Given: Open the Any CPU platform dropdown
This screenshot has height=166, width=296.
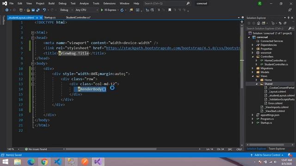Looking at the screenshot, I should point(86,10).
